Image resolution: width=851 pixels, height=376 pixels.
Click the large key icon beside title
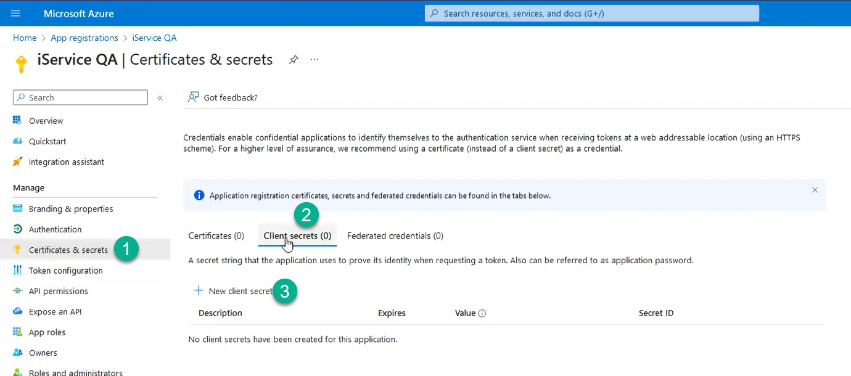tap(22, 65)
